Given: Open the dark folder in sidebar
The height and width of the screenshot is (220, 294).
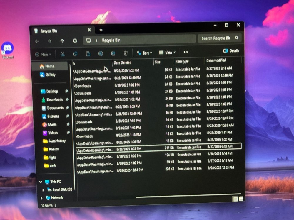Looking at the screenshot, I should tap(50, 165).
